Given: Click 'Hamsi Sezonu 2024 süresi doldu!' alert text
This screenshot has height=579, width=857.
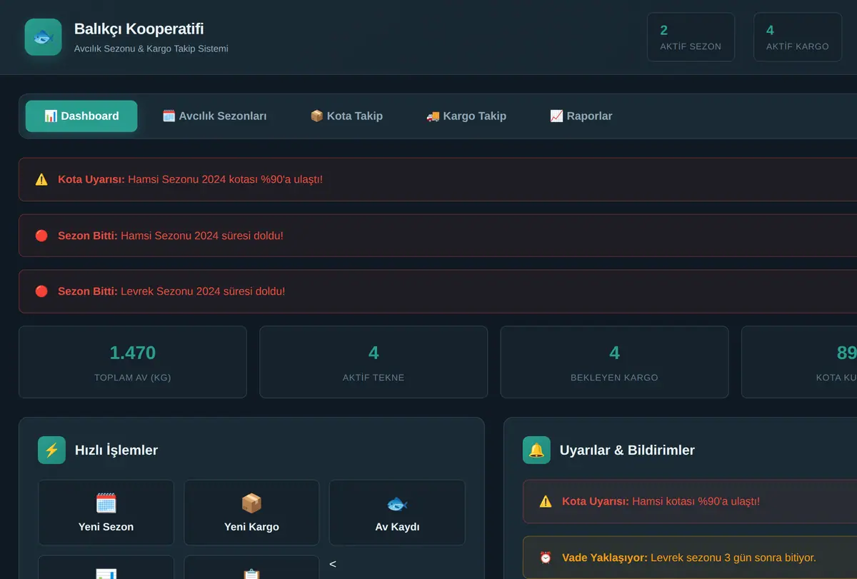Looking at the screenshot, I should click(202, 236).
